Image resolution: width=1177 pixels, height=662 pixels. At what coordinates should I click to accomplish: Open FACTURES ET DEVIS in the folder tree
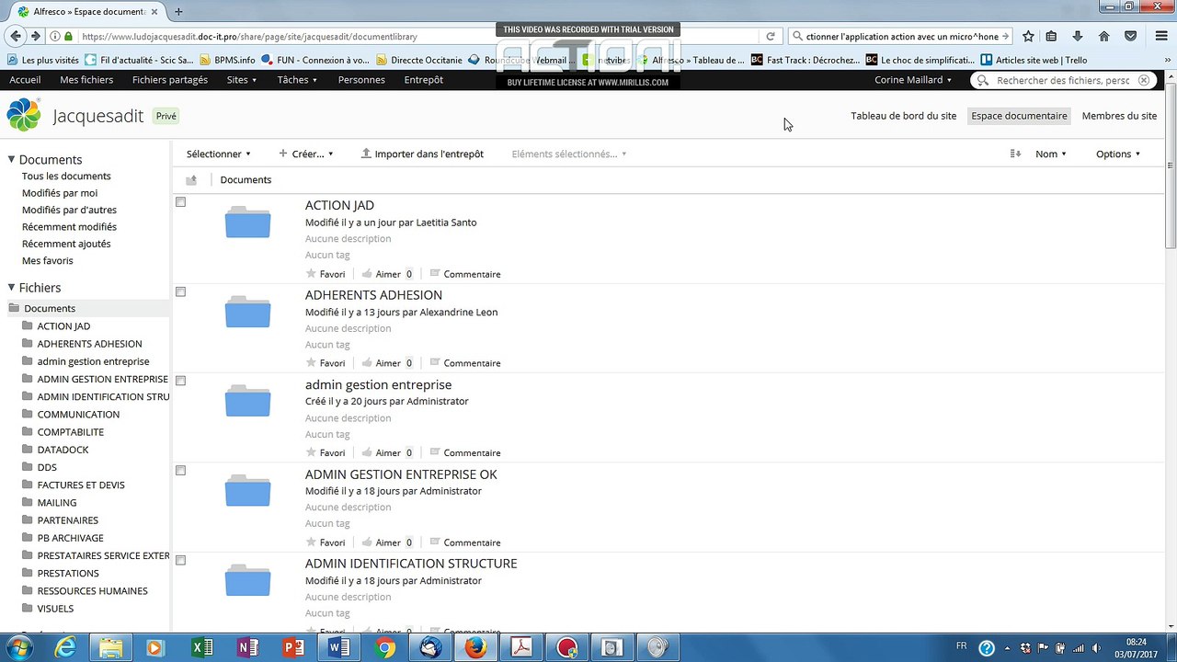click(x=81, y=485)
